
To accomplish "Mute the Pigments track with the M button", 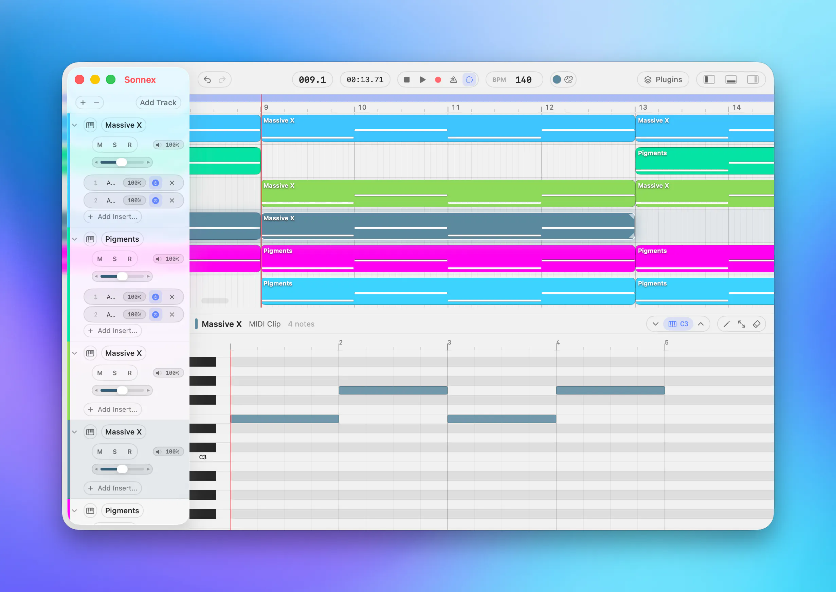I will point(100,259).
